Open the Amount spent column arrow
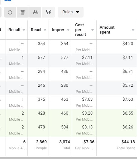This screenshot has width=137, height=159. (133, 30)
